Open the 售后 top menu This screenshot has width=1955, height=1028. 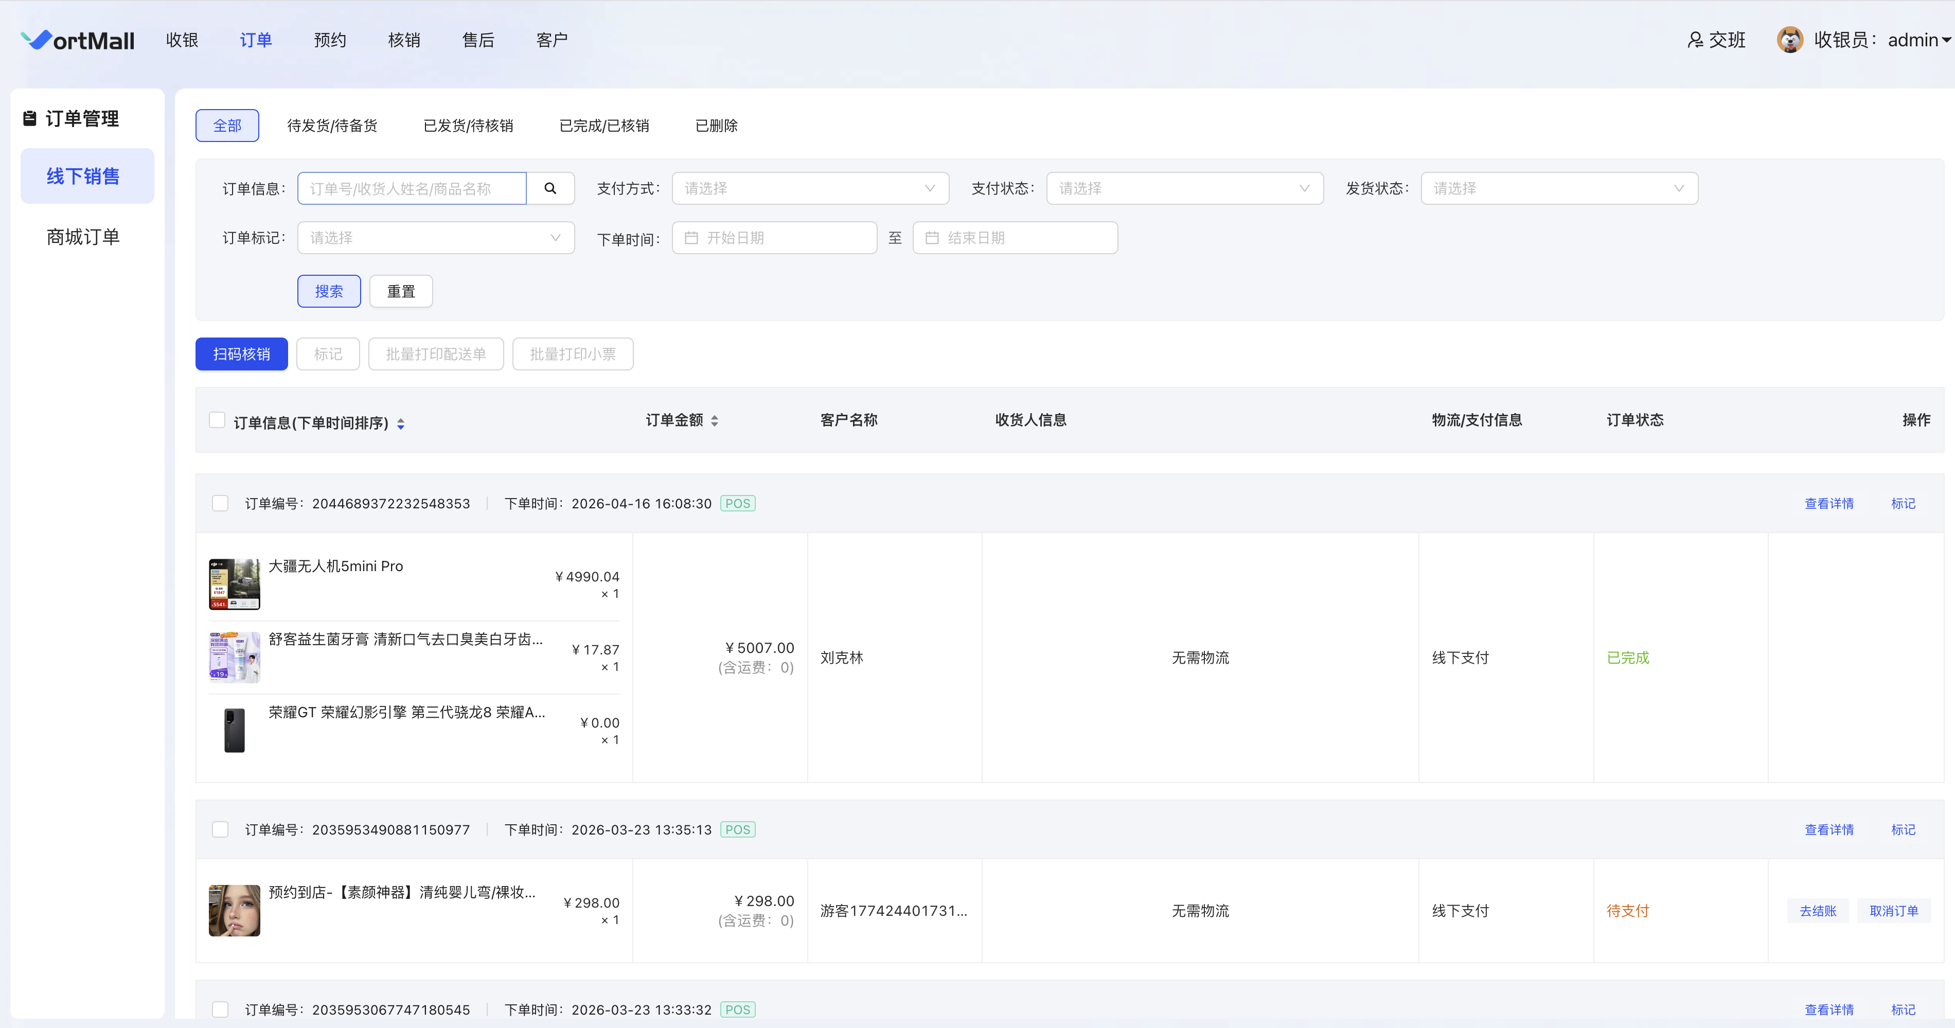click(x=477, y=40)
